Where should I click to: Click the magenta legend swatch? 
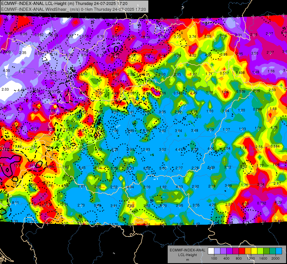click(x=236, y=251)
